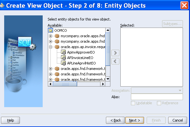Screen dimensions: 190x127
Task: Click the APLineAprvlHistEO entity icon
Action: (63, 63)
